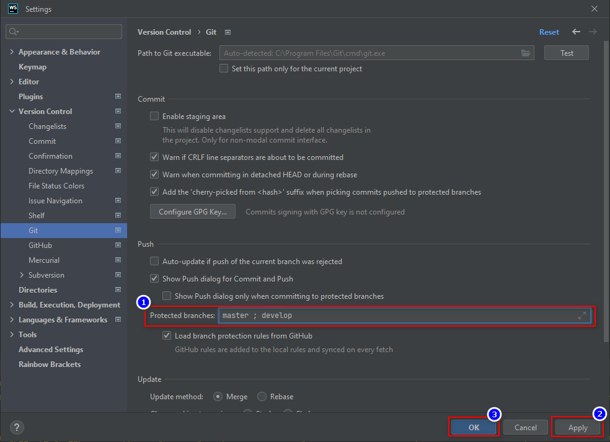Expand the Editor section
The width and height of the screenshot is (610, 442).
pyautogui.click(x=12, y=81)
